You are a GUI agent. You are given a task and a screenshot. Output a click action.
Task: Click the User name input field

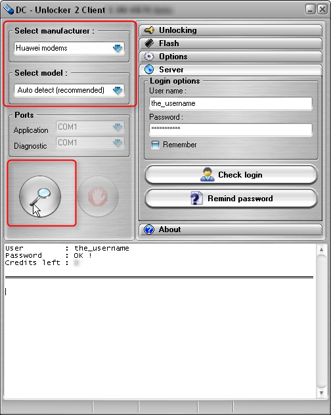(x=231, y=103)
